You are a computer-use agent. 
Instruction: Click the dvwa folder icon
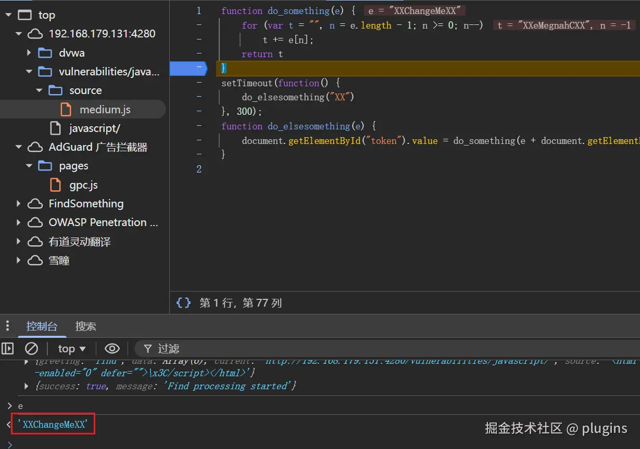(45, 52)
